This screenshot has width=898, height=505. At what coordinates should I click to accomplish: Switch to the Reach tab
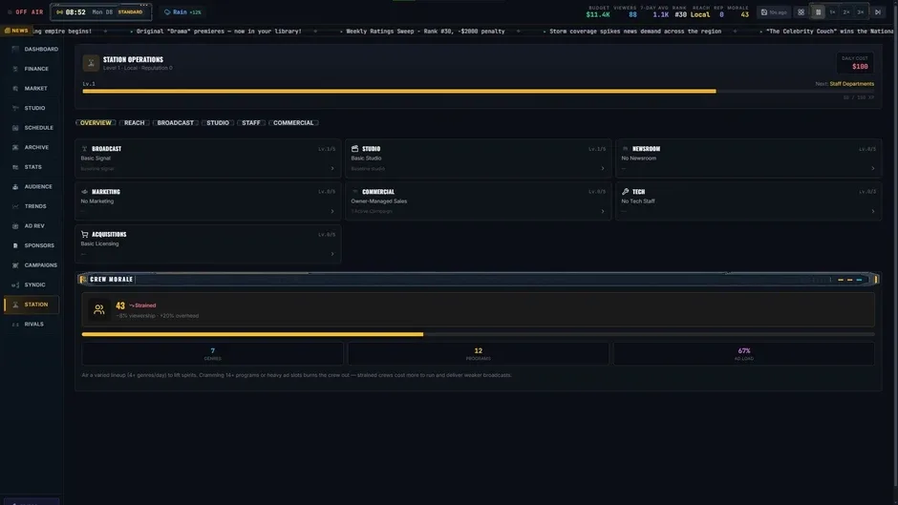click(x=135, y=122)
